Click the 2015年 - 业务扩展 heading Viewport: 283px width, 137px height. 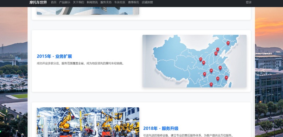pyautogui.click(x=54, y=56)
